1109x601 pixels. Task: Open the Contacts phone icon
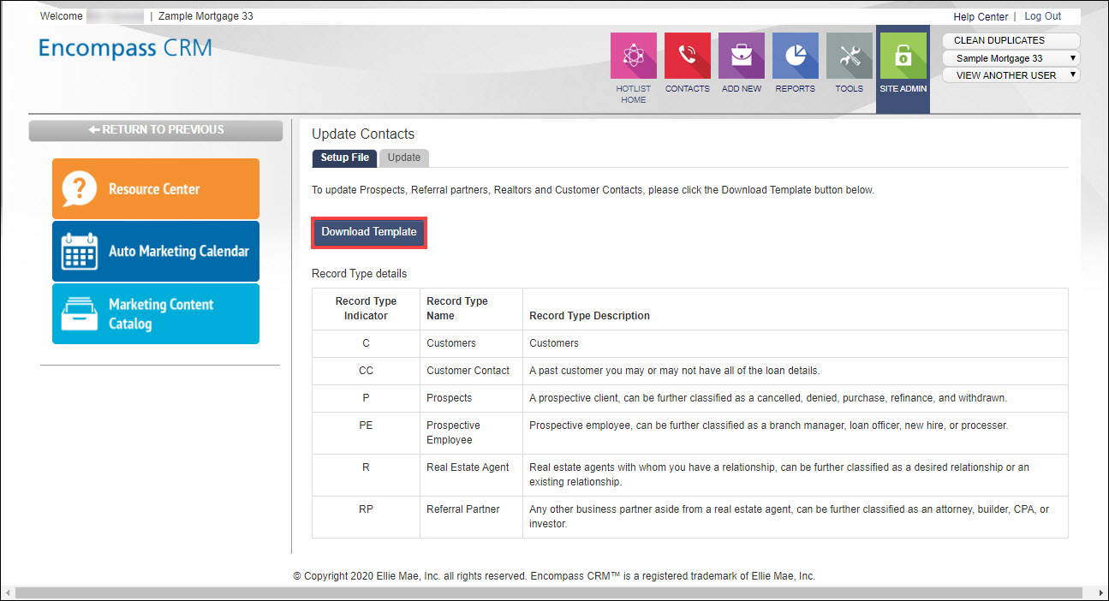click(687, 57)
